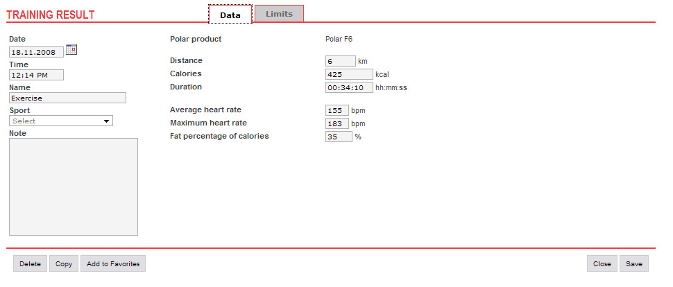Edit the Calories value 425
This screenshot has height=287, width=673.
pyautogui.click(x=350, y=74)
